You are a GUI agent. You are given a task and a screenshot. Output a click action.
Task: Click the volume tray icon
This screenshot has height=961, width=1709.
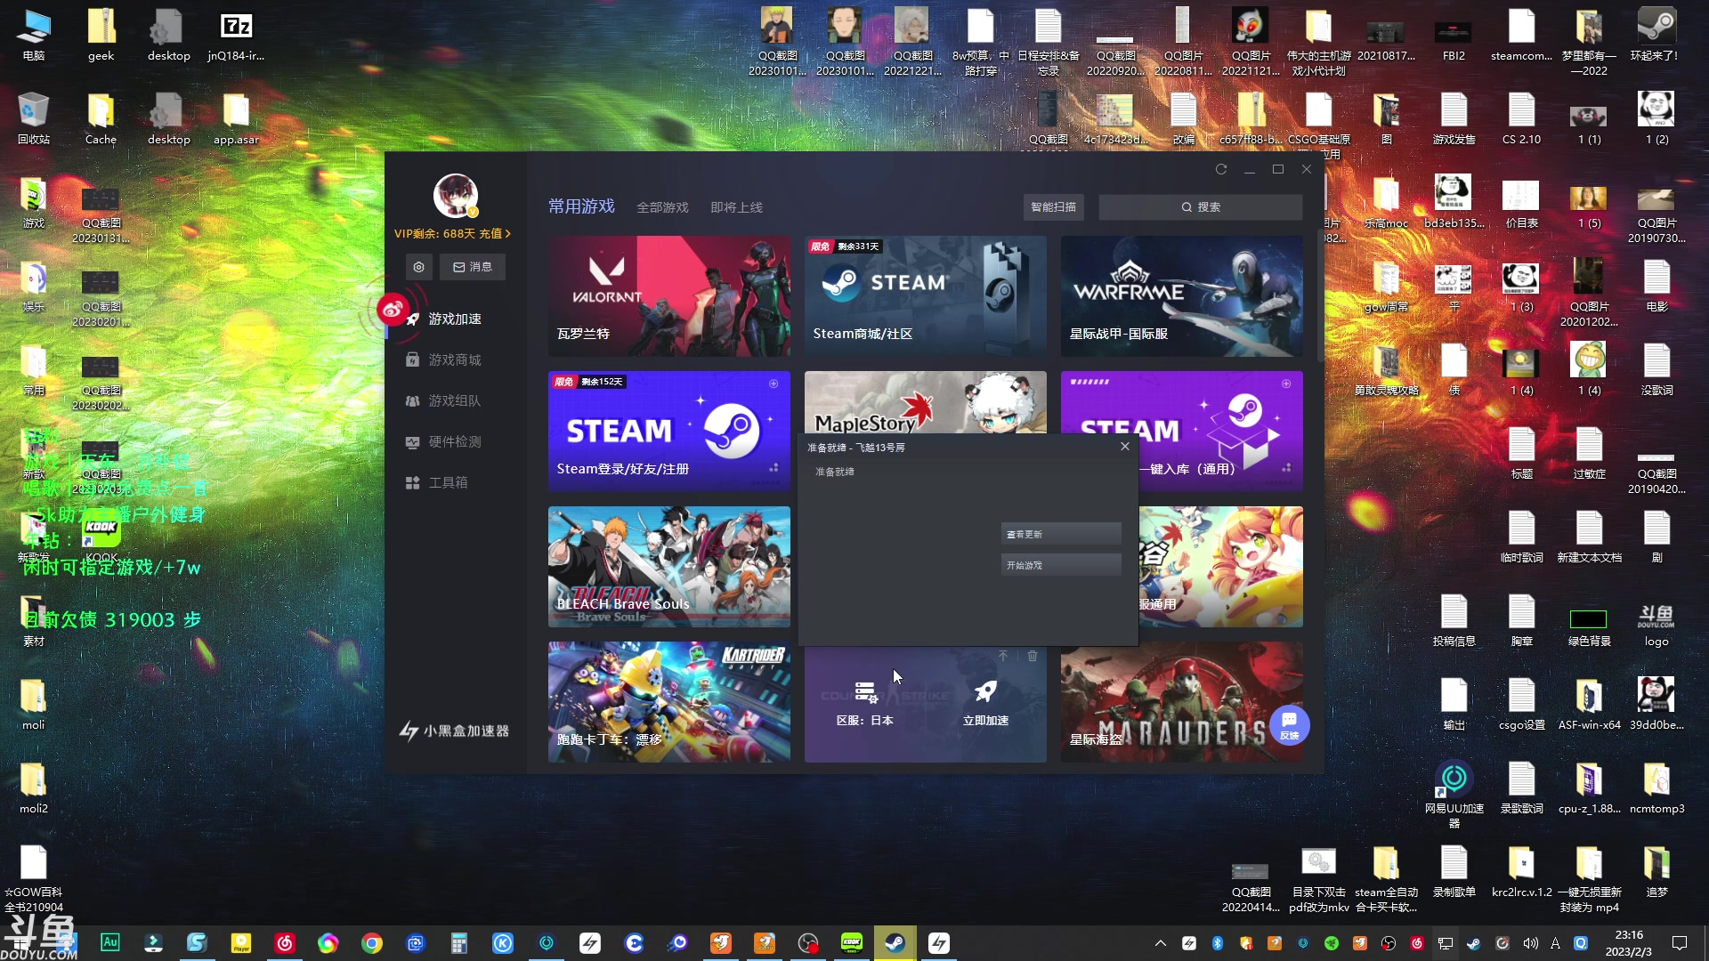click(x=1530, y=943)
